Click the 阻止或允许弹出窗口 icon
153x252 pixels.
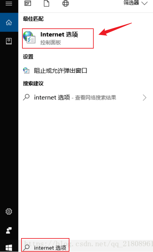pos(26,70)
